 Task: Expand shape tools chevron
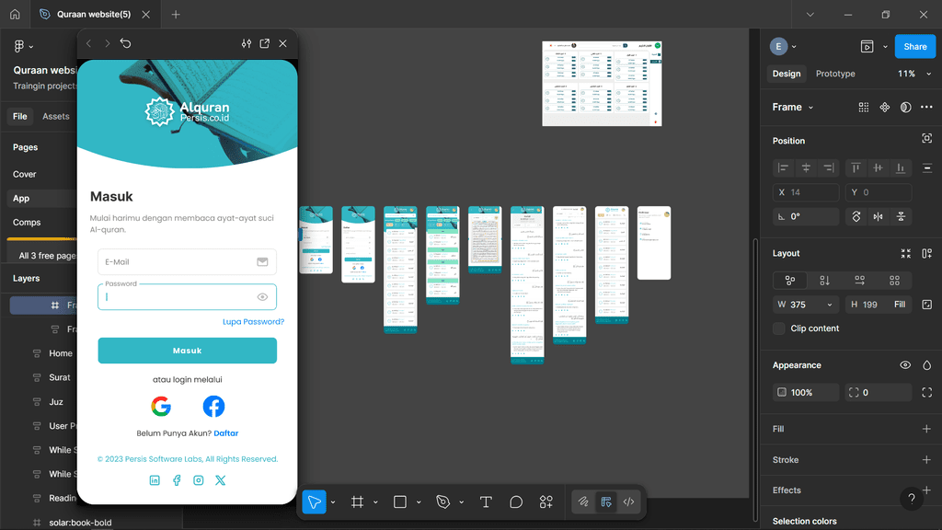[x=419, y=502]
